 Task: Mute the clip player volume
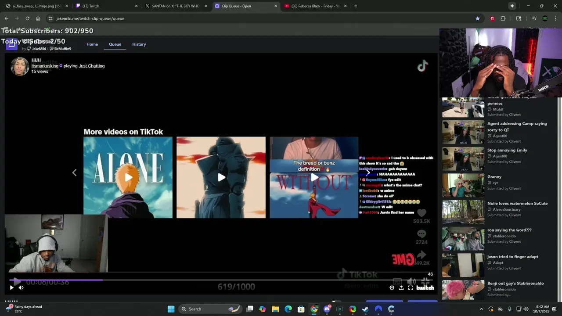point(21,287)
